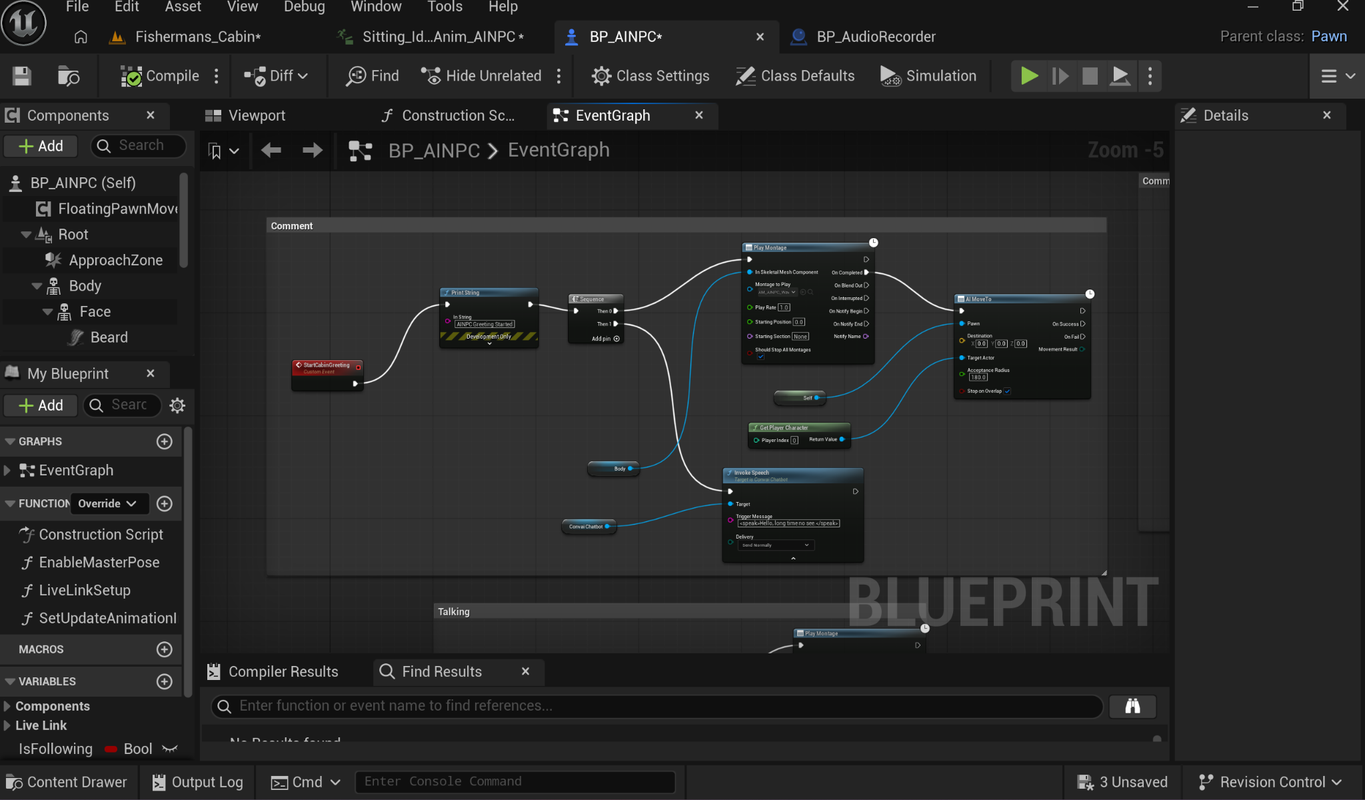Toggle Hide Unrelated nodes
The height and width of the screenshot is (800, 1365).
coord(481,76)
